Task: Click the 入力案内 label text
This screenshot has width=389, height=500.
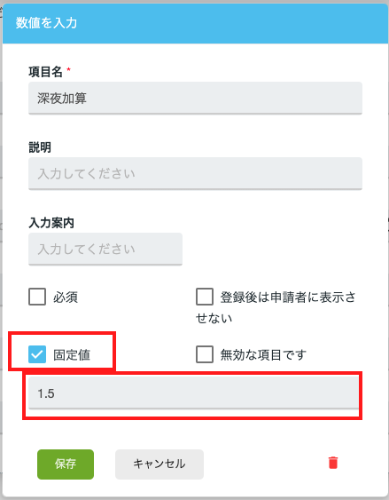Action: pos(51,223)
